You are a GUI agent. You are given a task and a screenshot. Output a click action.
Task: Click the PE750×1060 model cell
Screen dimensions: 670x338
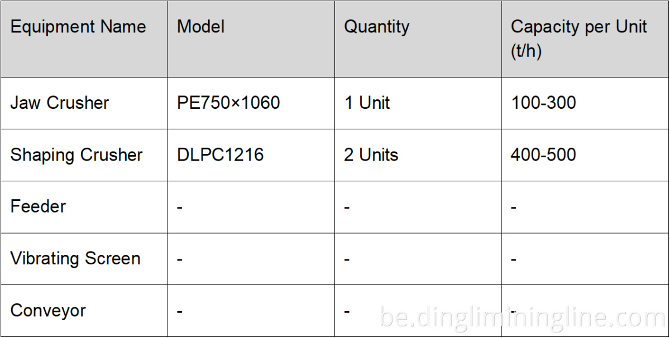pyautogui.click(x=228, y=103)
